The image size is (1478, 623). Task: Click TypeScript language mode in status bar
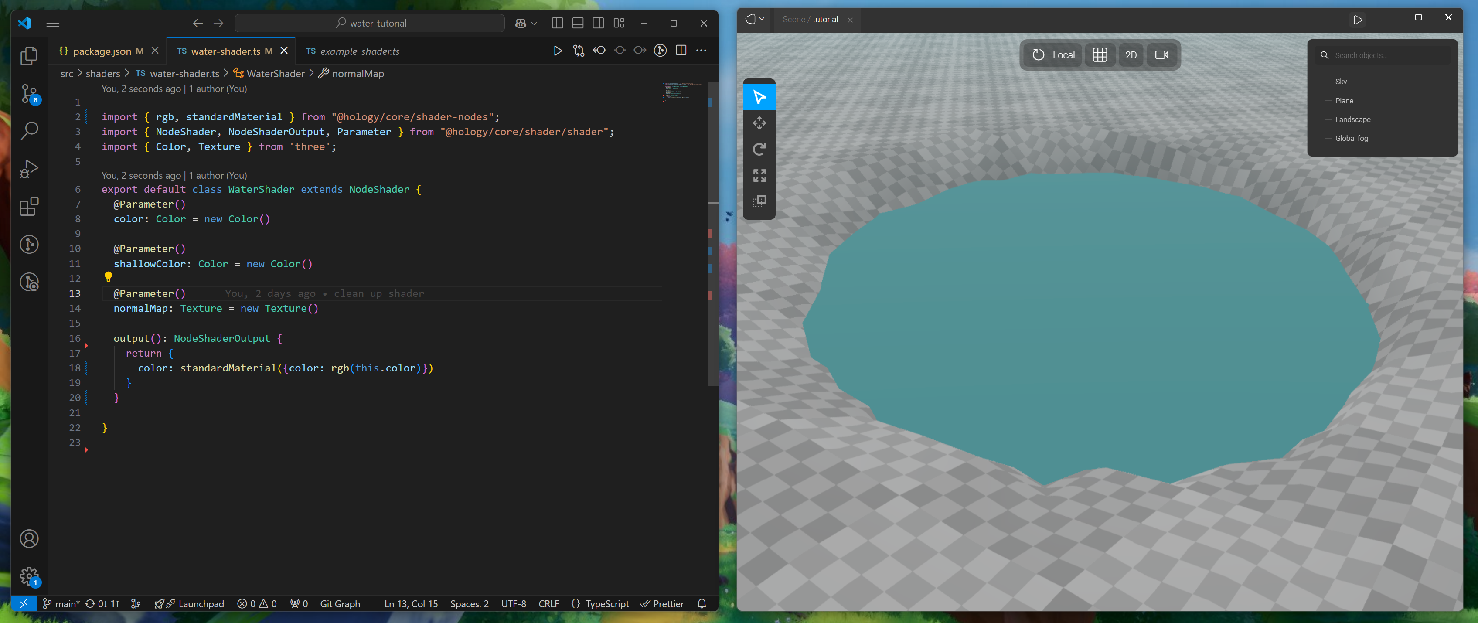pos(606,603)
